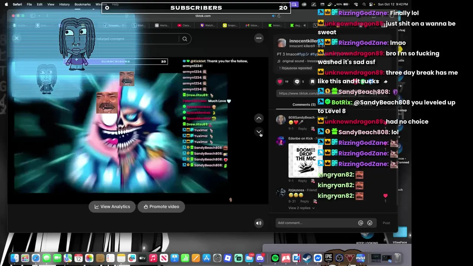Image resolution: width=473 pixels, height=266 pixels.
Task: Open the BOOM DROP THE MIC image
Action: pos(305,161)
